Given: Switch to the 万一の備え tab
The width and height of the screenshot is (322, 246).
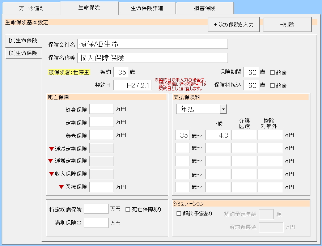Looking at the screenshot, I should (x=31, y=8).
